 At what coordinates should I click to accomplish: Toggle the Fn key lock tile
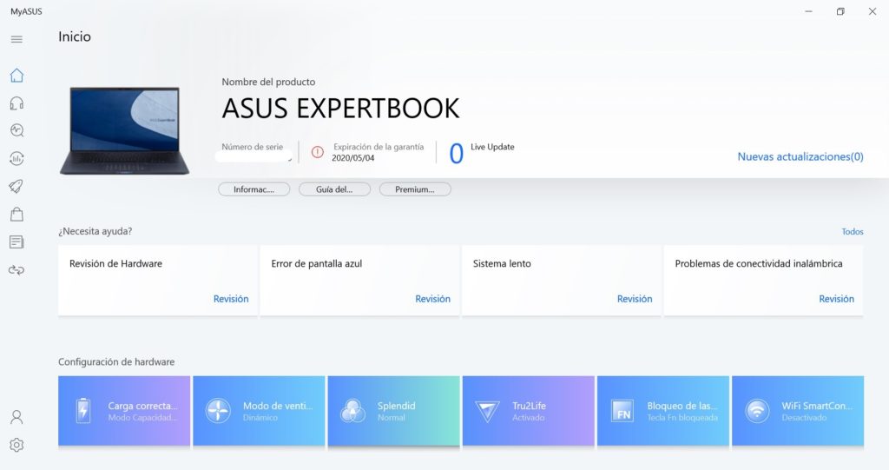pyautogui.click(x=662, y=411)
